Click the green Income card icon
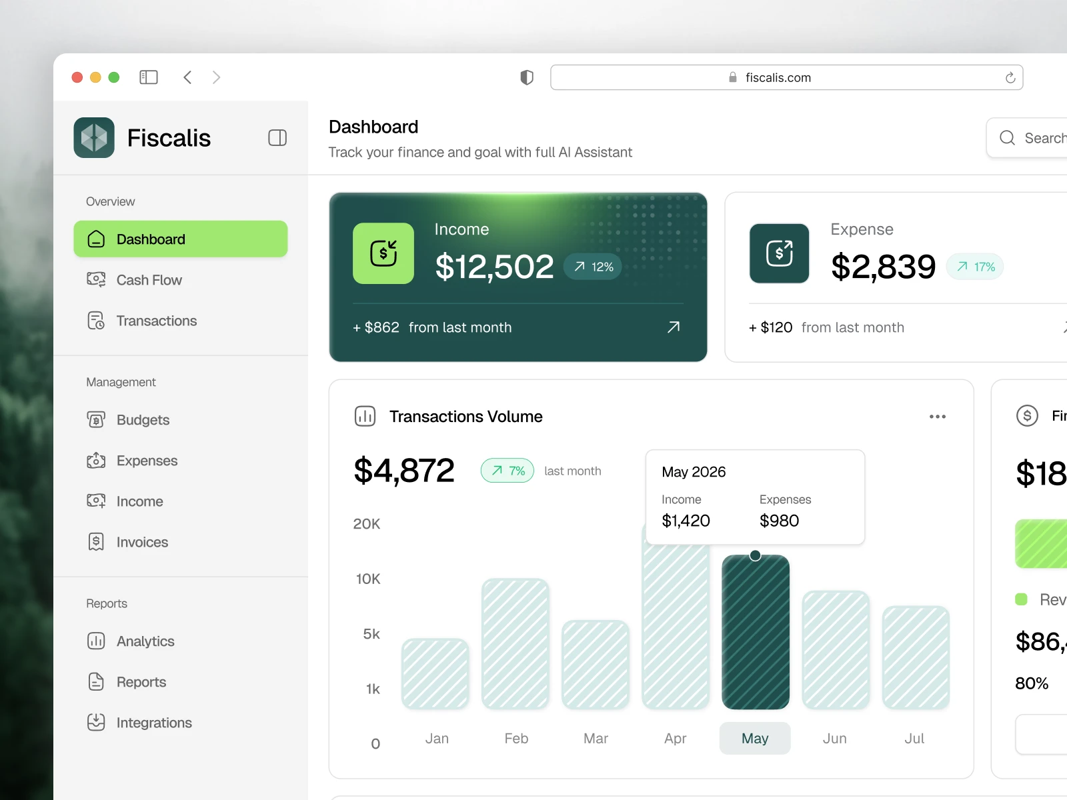Screen dimensions: 1067x800 tap(383, 253)
